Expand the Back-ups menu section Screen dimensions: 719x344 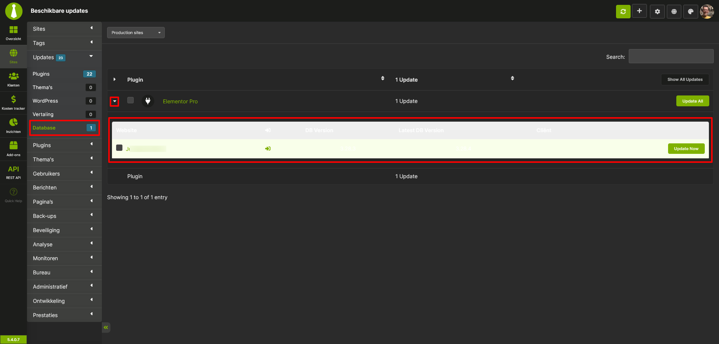pos(64,216)
